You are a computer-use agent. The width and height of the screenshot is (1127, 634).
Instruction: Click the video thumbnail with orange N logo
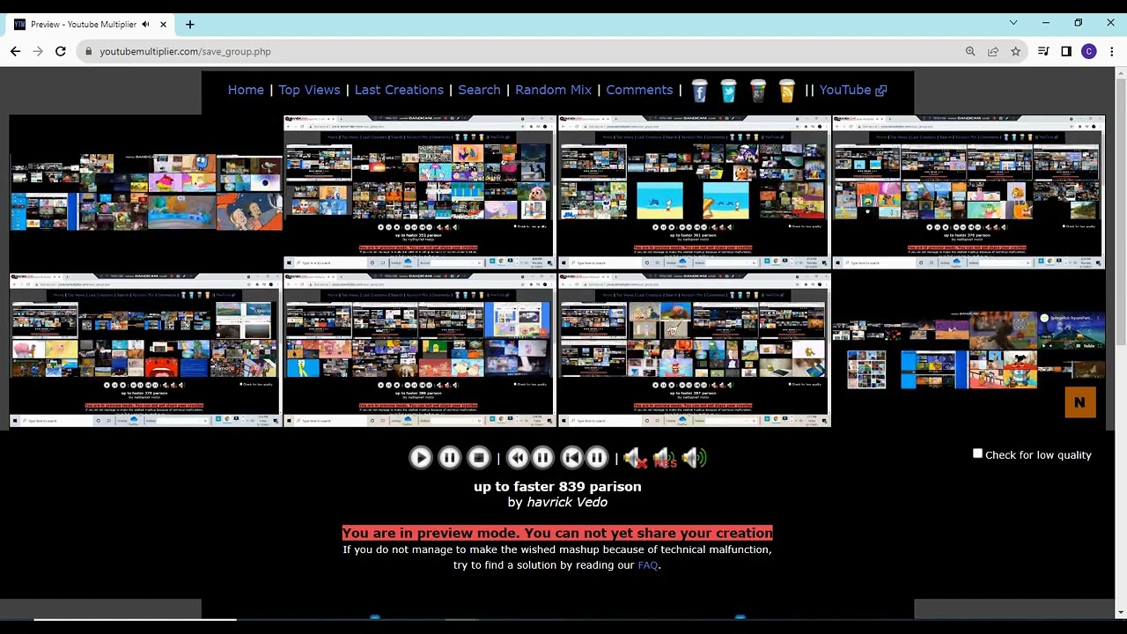point(969,350)
